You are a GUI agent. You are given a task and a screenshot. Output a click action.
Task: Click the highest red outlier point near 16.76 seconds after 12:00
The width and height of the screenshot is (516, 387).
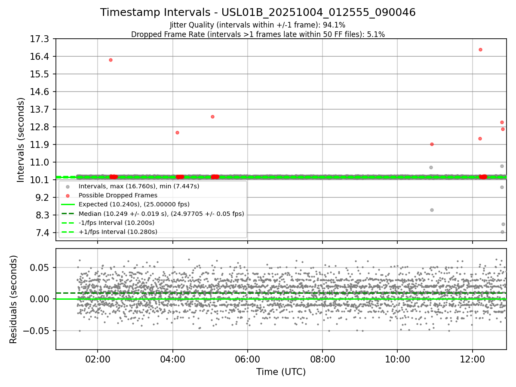click(480, 49)
